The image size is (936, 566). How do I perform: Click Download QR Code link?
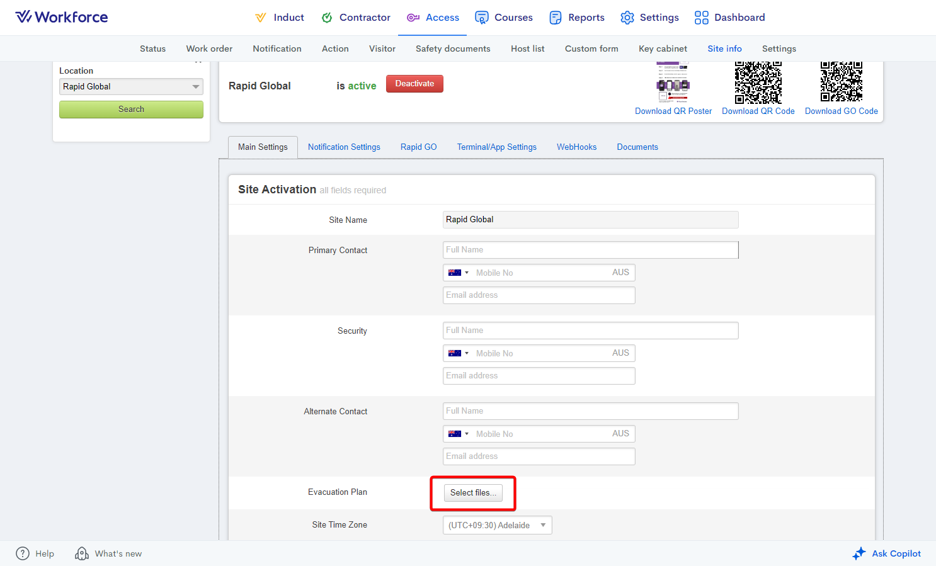758,111
